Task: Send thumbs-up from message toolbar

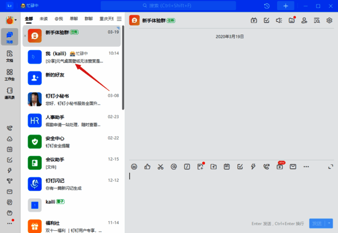Action: coord(147,167)
